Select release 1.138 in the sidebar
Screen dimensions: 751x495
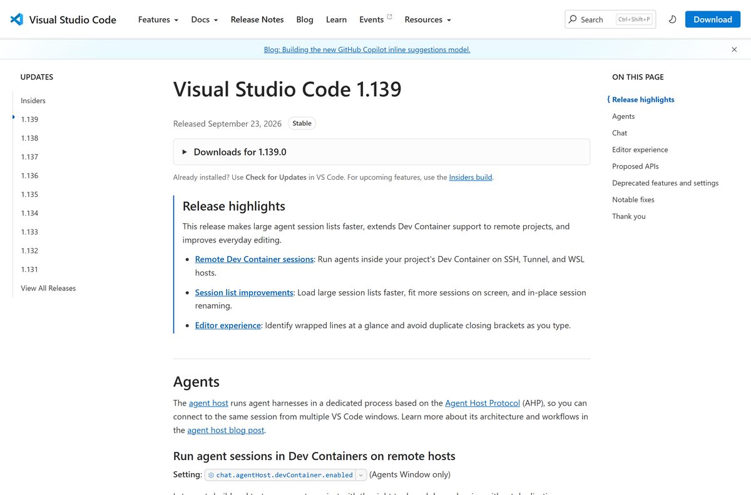(29, 138)
